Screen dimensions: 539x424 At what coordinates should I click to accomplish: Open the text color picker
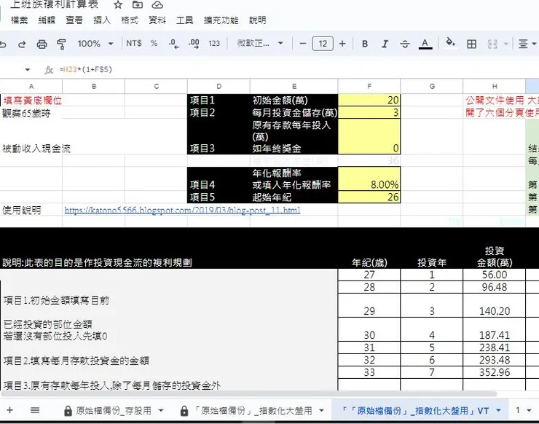coord(425,44)
